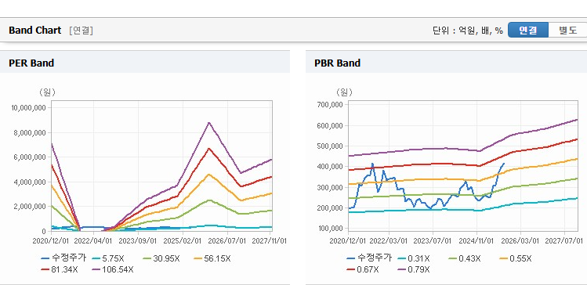Click the 2,000,000 y-axis label
This screenshot has height=285, width=587.
(x=30, y=207)
